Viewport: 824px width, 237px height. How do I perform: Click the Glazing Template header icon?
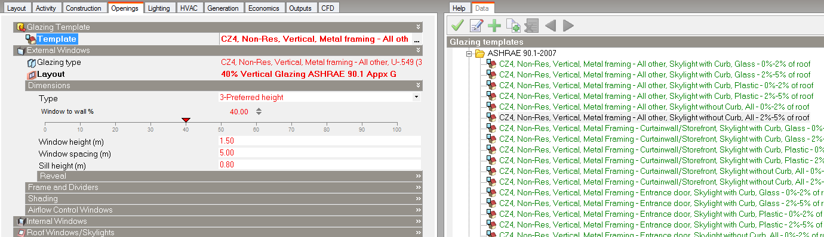click(x=21, y=27)
